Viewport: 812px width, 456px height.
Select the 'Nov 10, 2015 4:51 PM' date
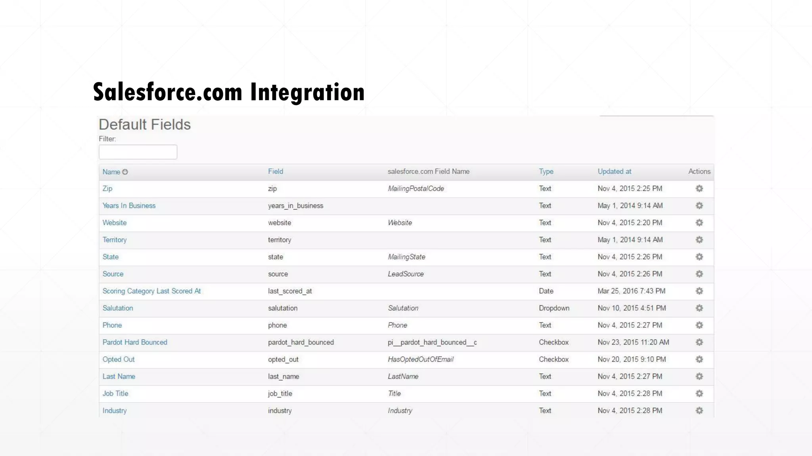[x=632, y=308]
